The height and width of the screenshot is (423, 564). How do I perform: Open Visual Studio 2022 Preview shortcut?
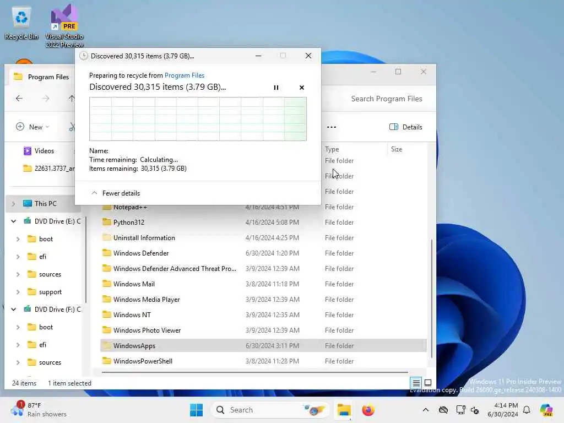pyautogui.click(x=64, y=26)
